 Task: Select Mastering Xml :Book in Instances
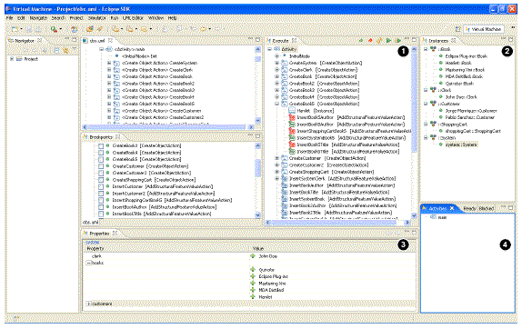[465, 69]
